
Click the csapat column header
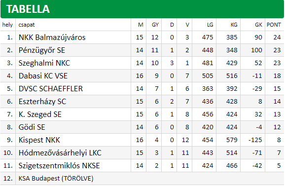pos(27,25)
